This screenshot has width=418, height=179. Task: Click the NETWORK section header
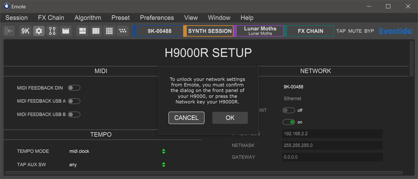316,71
